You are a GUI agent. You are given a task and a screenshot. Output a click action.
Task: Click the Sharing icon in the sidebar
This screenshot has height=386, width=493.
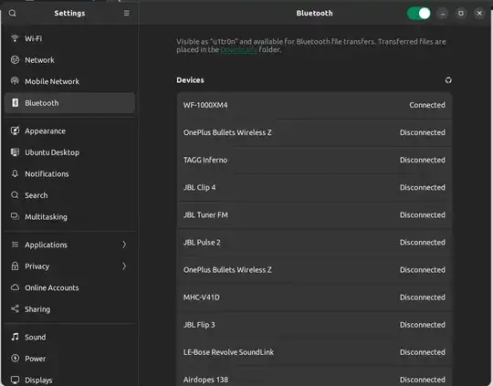[x=15, y=308]
